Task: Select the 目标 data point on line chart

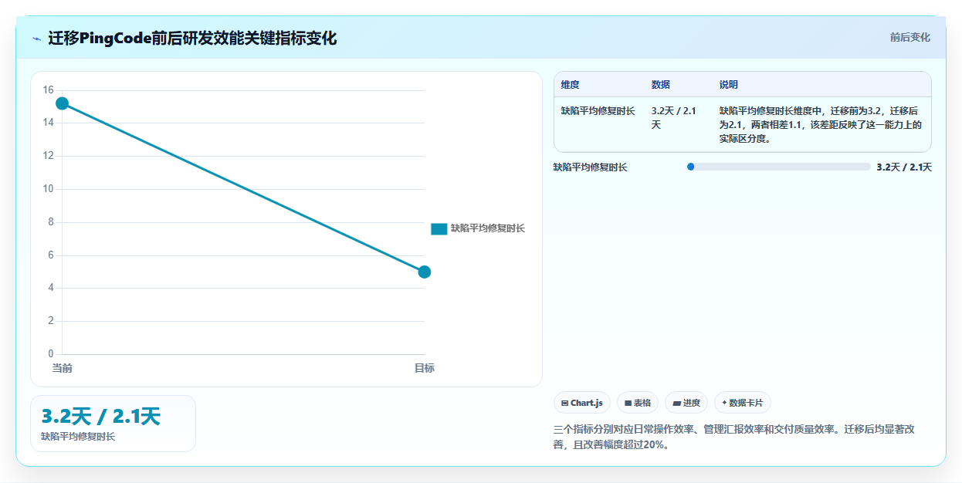Action: [x=424, y=272]
